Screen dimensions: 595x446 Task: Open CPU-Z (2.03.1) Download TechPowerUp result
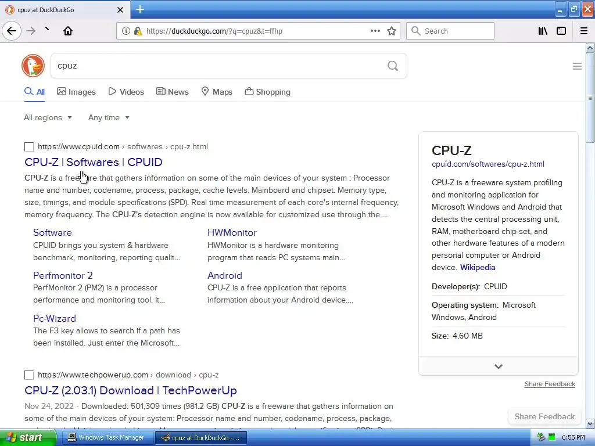pyautogui.click(x=131, y=391)
